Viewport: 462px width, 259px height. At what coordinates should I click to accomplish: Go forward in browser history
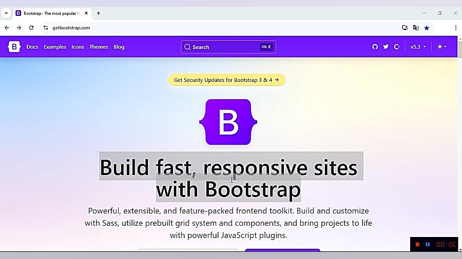pos(19,28)
